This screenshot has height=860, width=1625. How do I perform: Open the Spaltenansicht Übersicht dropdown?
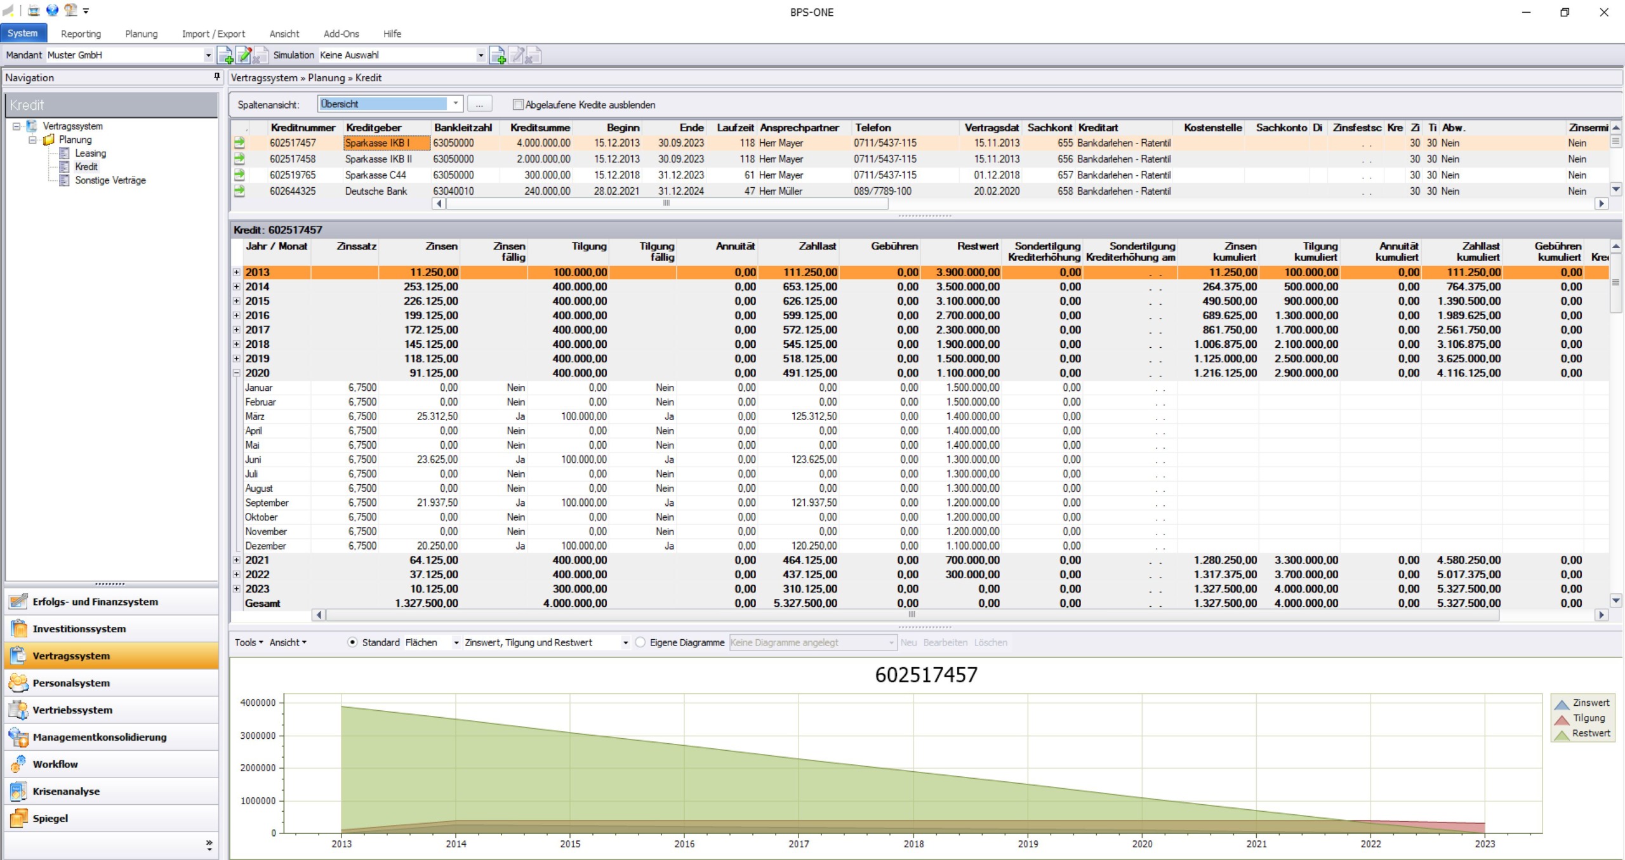pos(455,103)
